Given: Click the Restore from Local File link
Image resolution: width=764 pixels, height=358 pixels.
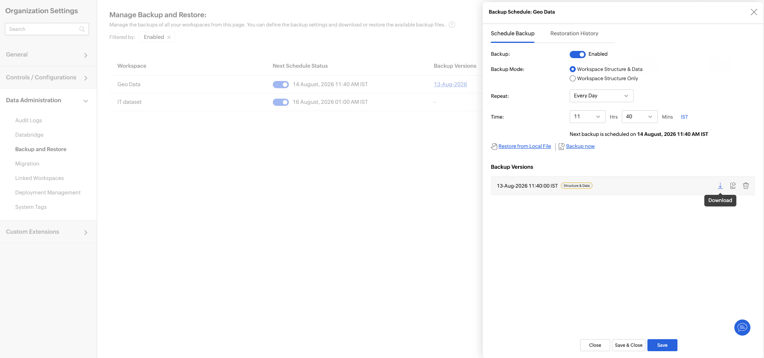Looking at the screenshot, I should 524,146.
